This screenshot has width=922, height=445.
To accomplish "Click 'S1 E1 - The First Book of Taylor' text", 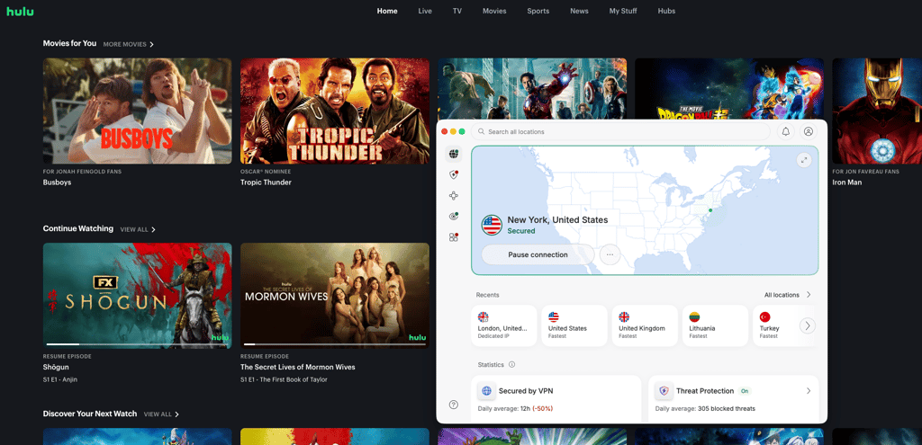I will (284, 380).
